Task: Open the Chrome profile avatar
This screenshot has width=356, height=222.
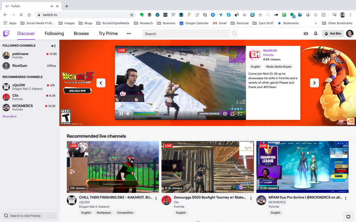Action: click(342, 15)
